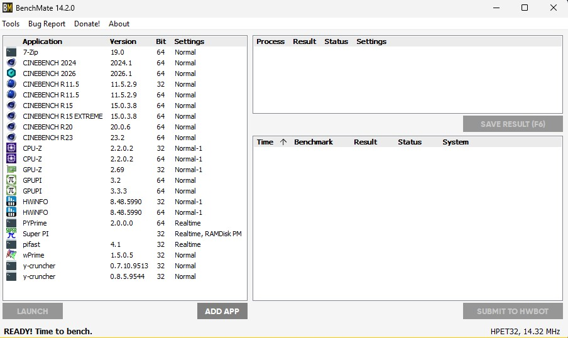Click the Time column header with sort arrow

click(x=271, y=142)
